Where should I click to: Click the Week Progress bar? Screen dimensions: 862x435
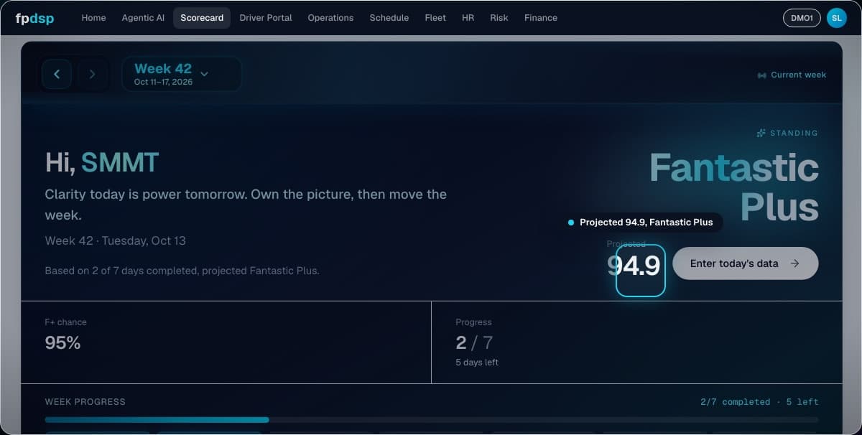tap(432, 420)
